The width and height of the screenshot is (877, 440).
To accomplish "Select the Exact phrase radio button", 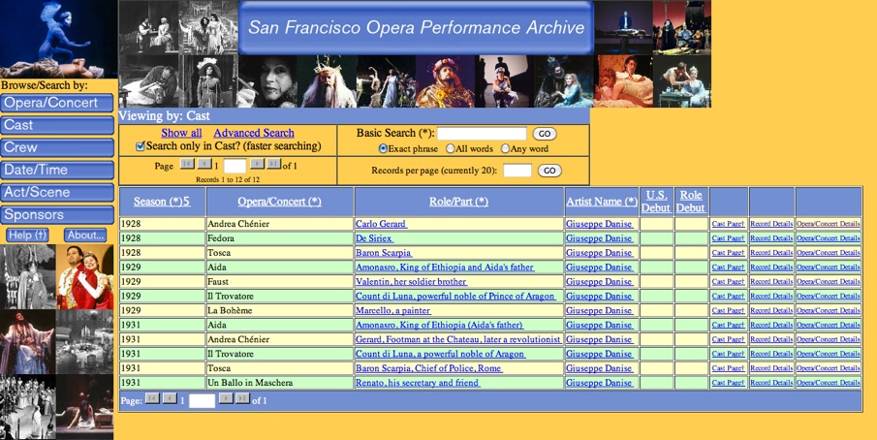I will pyautogui.click(x=383, y=148).
